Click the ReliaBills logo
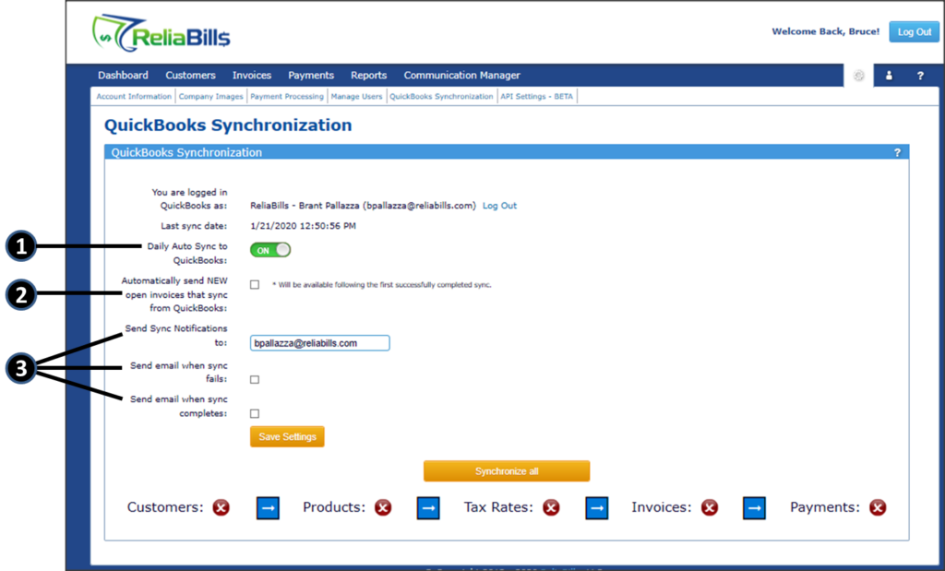945x571 pixels. [x=161, y=33]
